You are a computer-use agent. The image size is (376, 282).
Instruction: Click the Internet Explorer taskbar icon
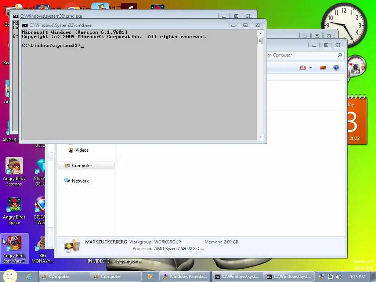29,276
